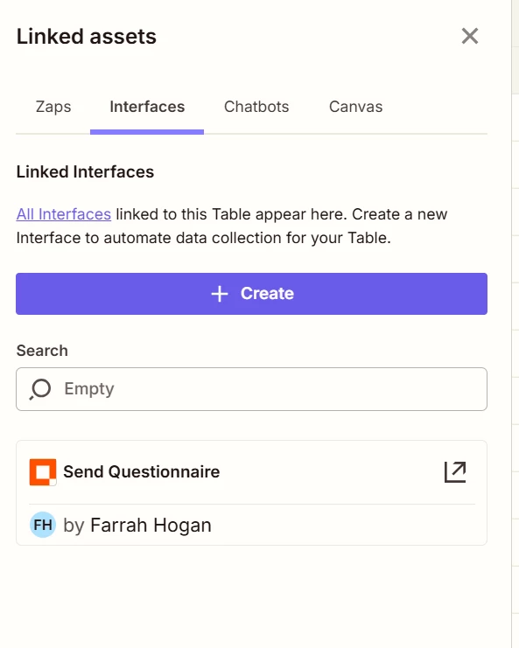Switch to the Zaps tab
Screen dimensions: 519x648
click(x=53, y=107)
